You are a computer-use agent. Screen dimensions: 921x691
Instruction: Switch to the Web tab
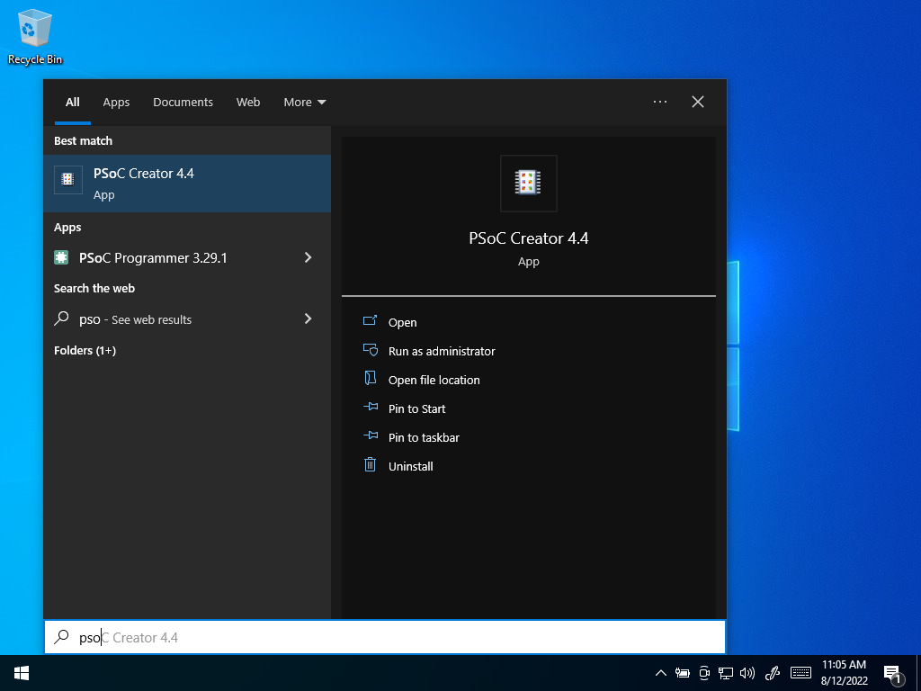[x=248, y=103]
